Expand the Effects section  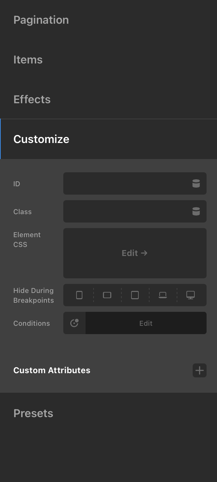tap(32, 99)
